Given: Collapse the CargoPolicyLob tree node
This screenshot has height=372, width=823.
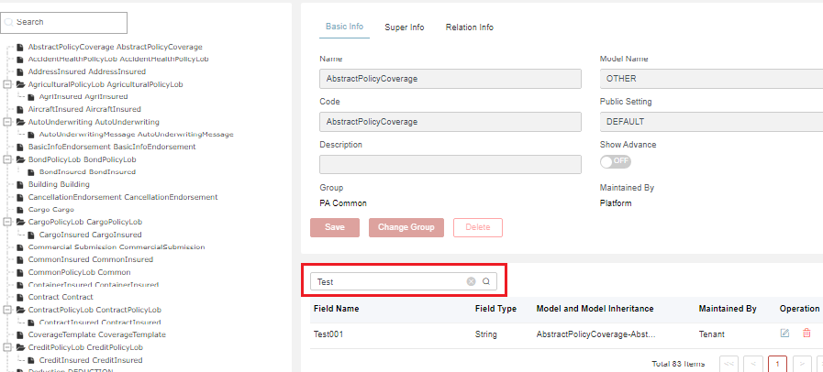Looking at the screenshot, I should coord(6,222).
